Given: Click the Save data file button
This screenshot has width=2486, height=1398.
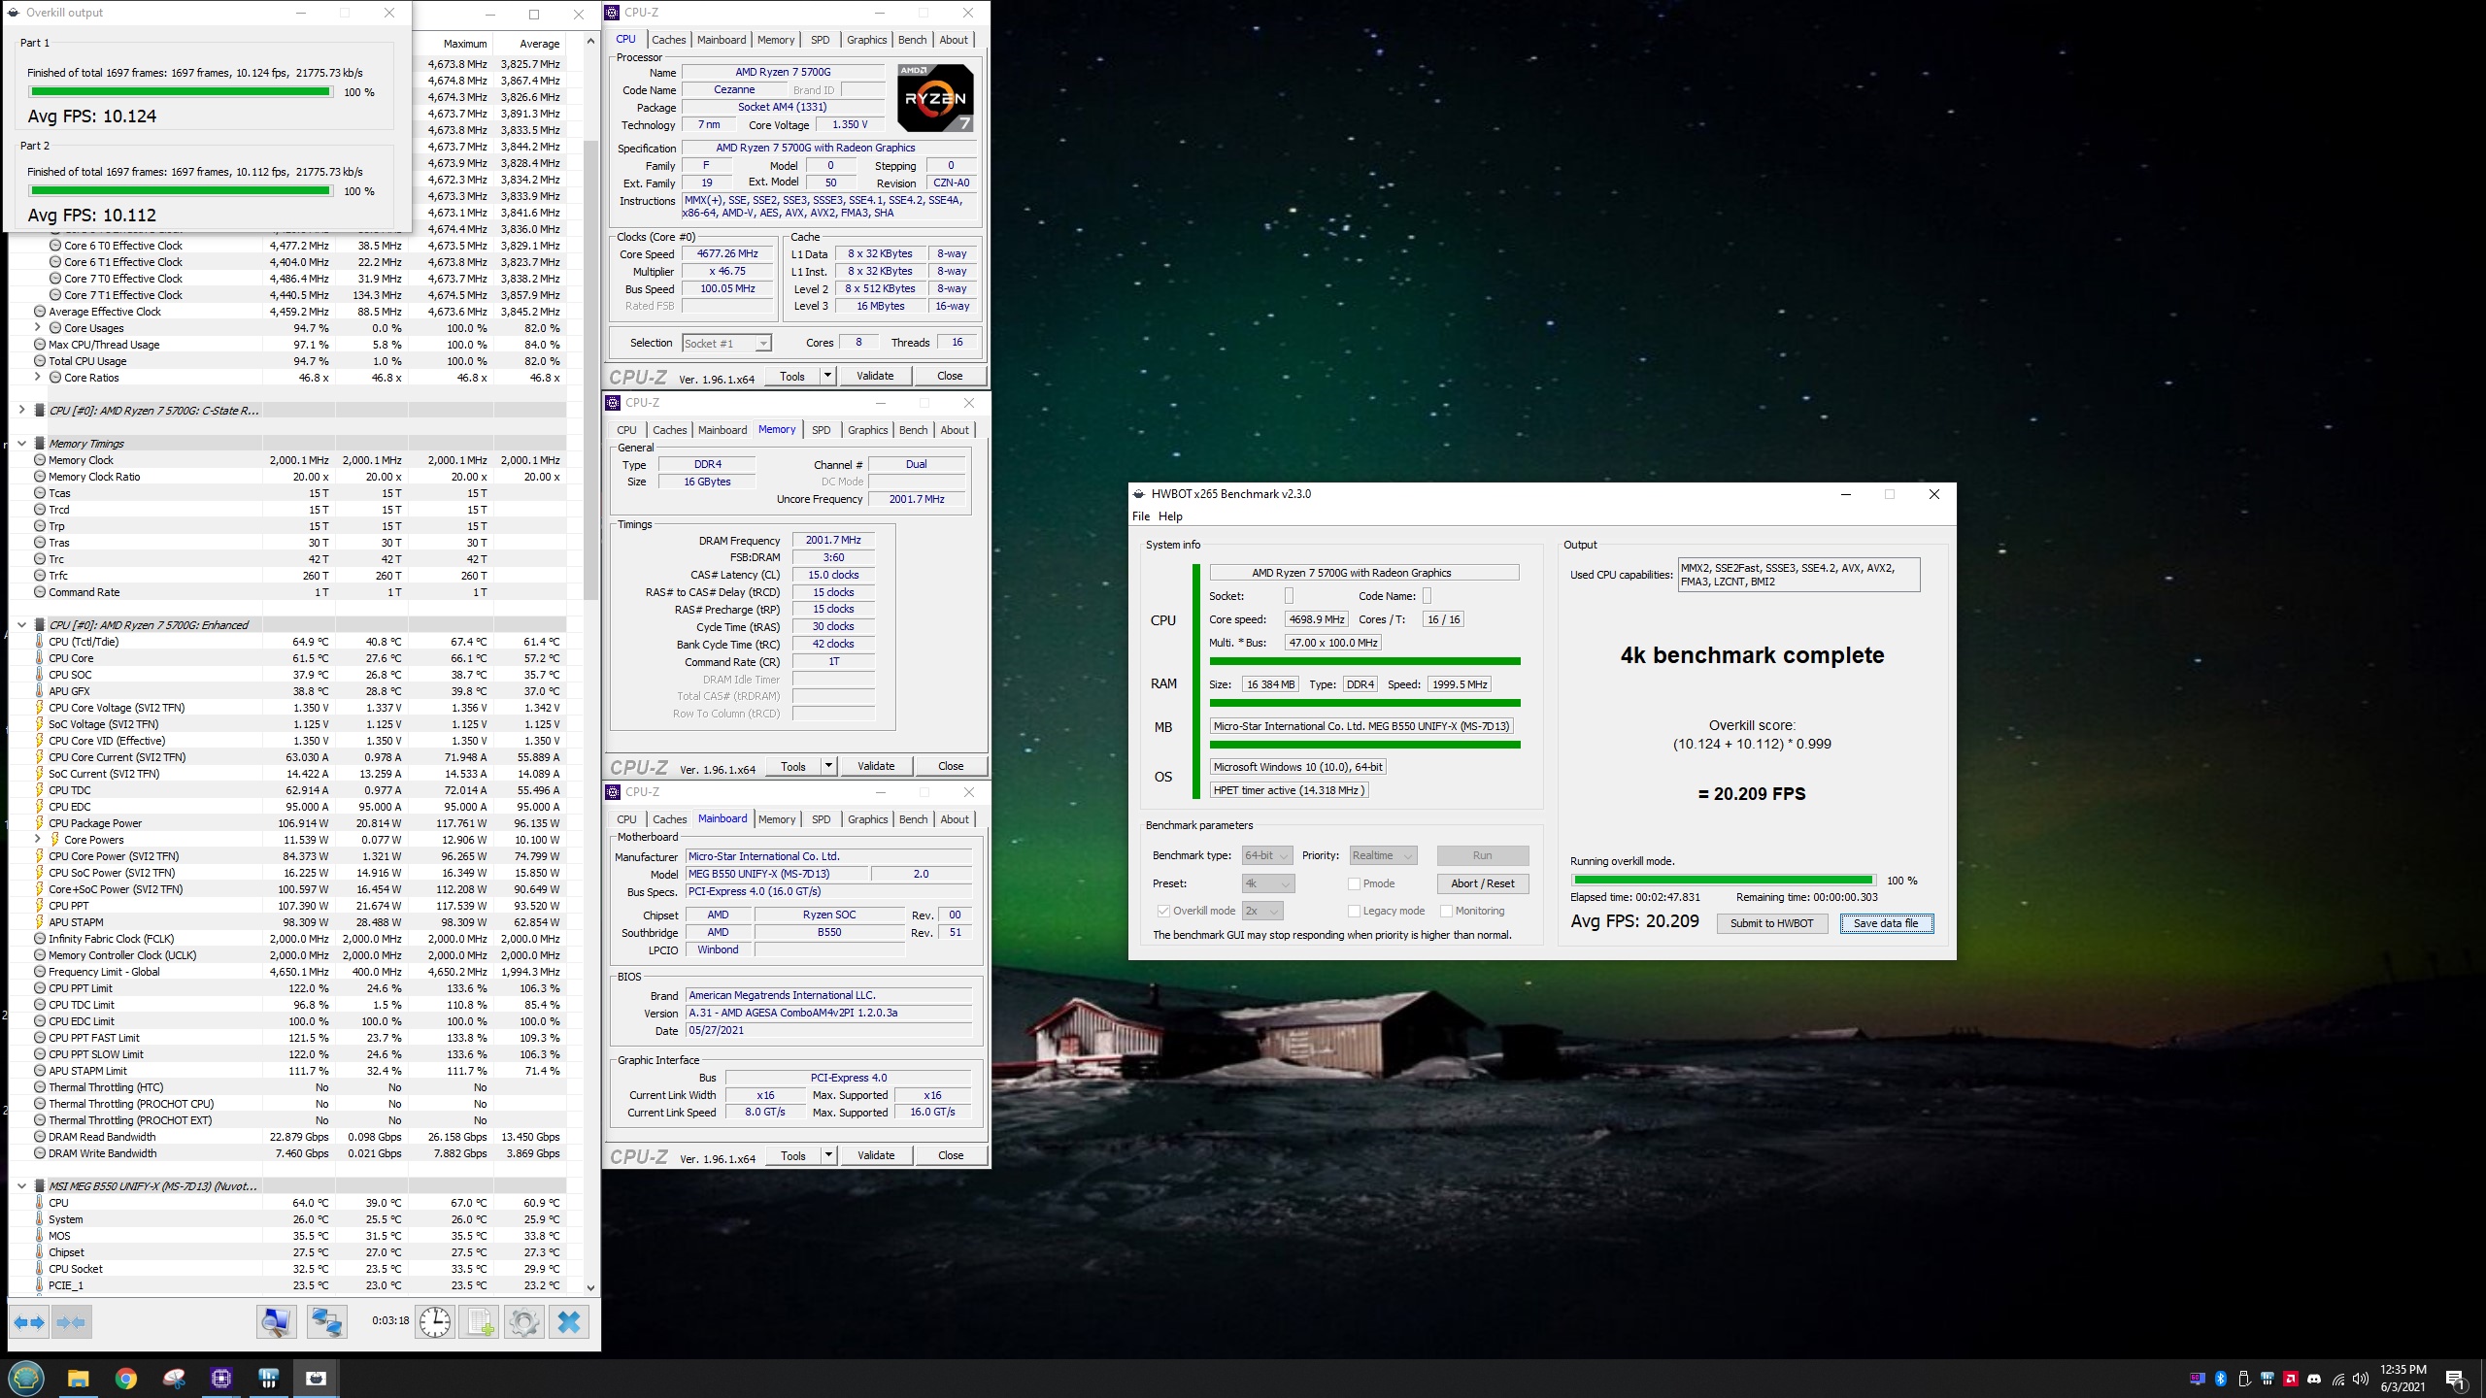Looking at the screenshot, I should (x=1886, y=923).
